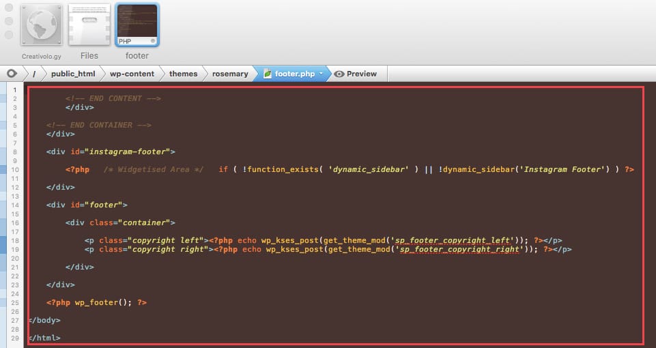Screen dimensions: 656x348
Task: Select the footer PHP document tab
Action: pyautogui.click(x=137, y=25)
